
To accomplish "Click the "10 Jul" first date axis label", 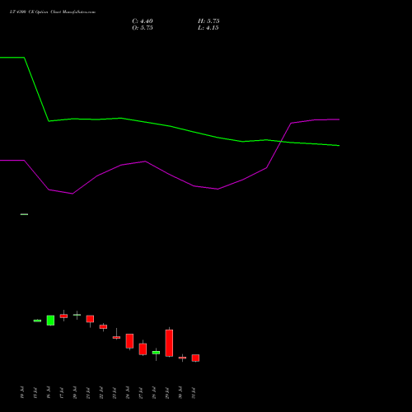I will tap(22, 392).
